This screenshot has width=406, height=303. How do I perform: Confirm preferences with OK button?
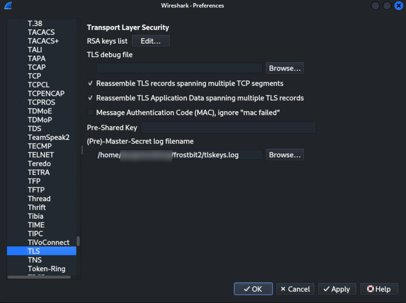pos(253,289)
